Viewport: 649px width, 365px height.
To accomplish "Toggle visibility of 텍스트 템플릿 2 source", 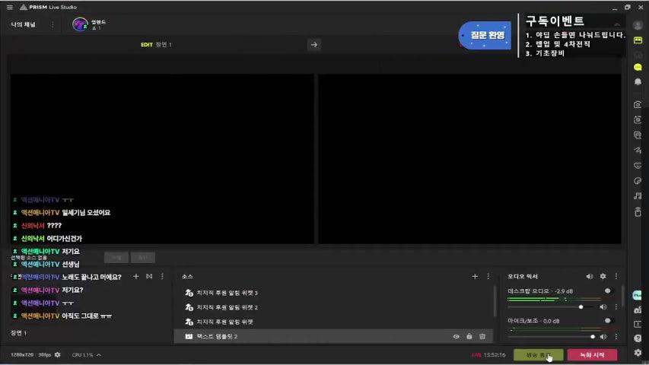I will point(457,336).
